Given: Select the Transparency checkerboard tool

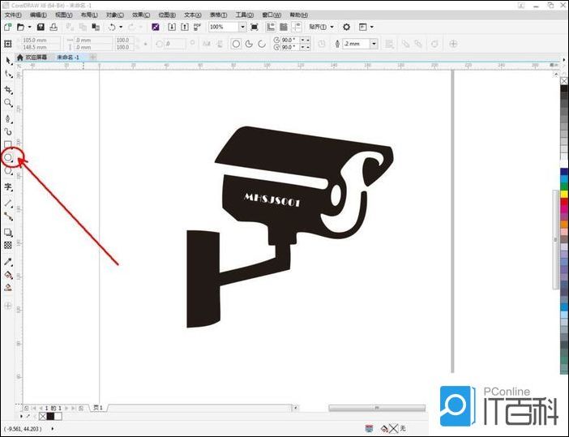Looking at the screenshot, I should (8, 245).
